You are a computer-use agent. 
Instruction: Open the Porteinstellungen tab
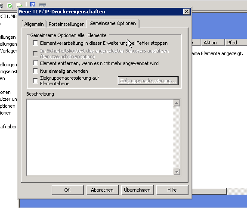coord(67,24)
